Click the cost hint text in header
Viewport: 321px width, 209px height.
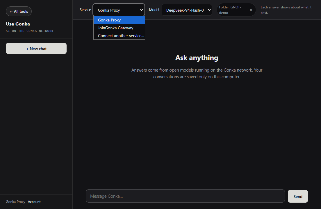point(286,10)
